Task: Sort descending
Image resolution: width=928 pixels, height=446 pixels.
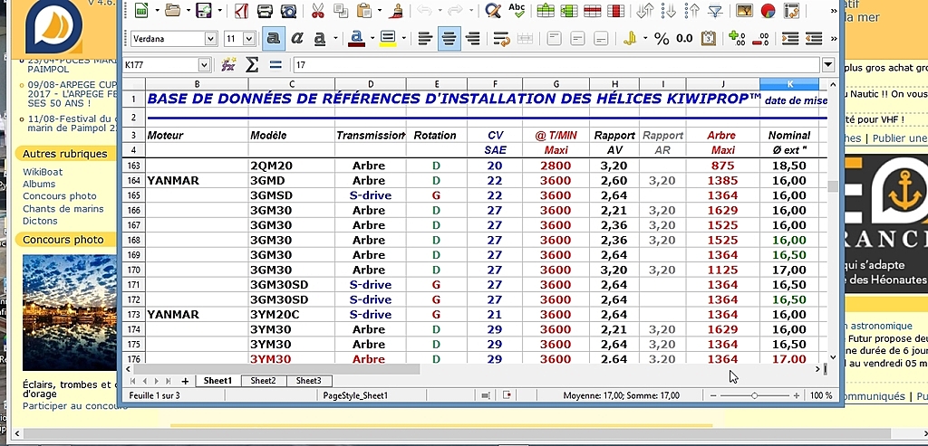Action: pos(691,10)
